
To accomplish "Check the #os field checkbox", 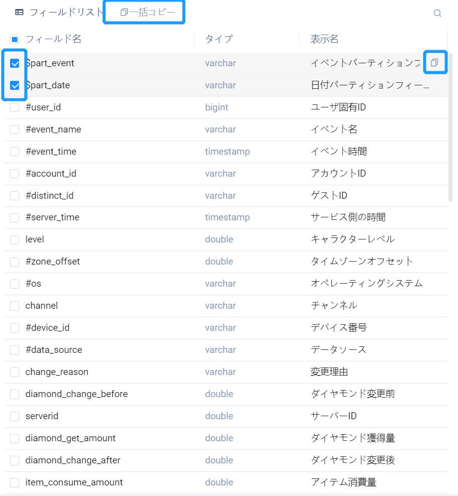I will tap(15, 284).
